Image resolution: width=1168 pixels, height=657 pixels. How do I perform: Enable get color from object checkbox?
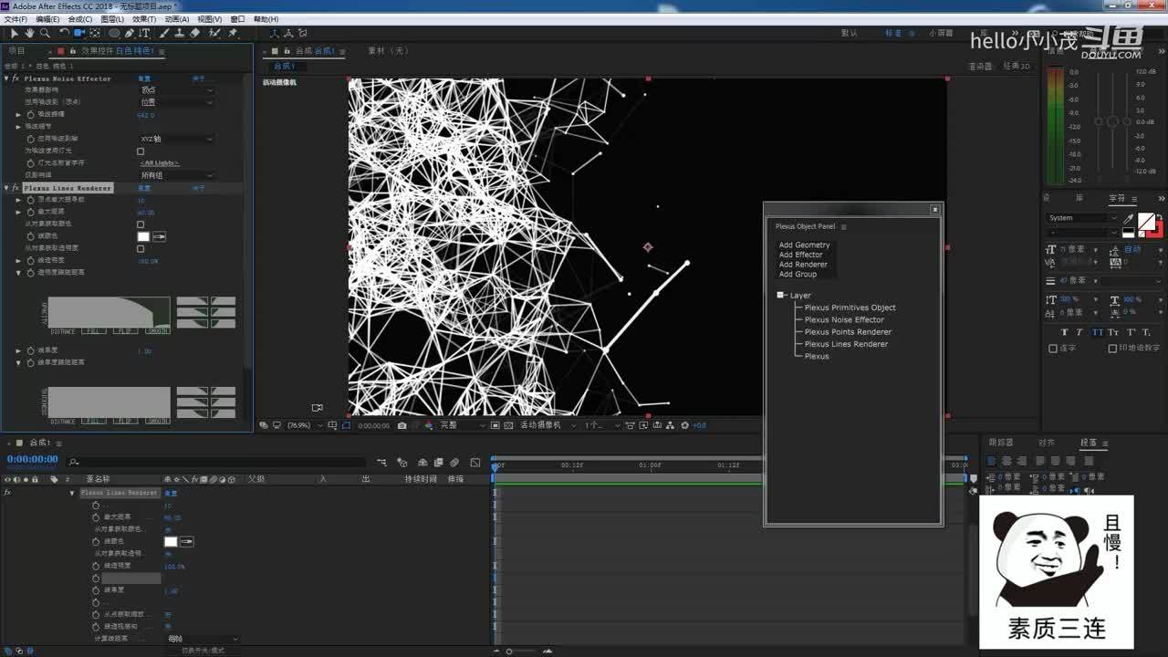click(141, 224)
